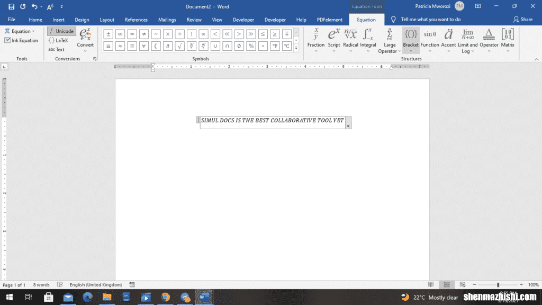
Task: Open the Limit and Log menu
Action: coord(468,40)
